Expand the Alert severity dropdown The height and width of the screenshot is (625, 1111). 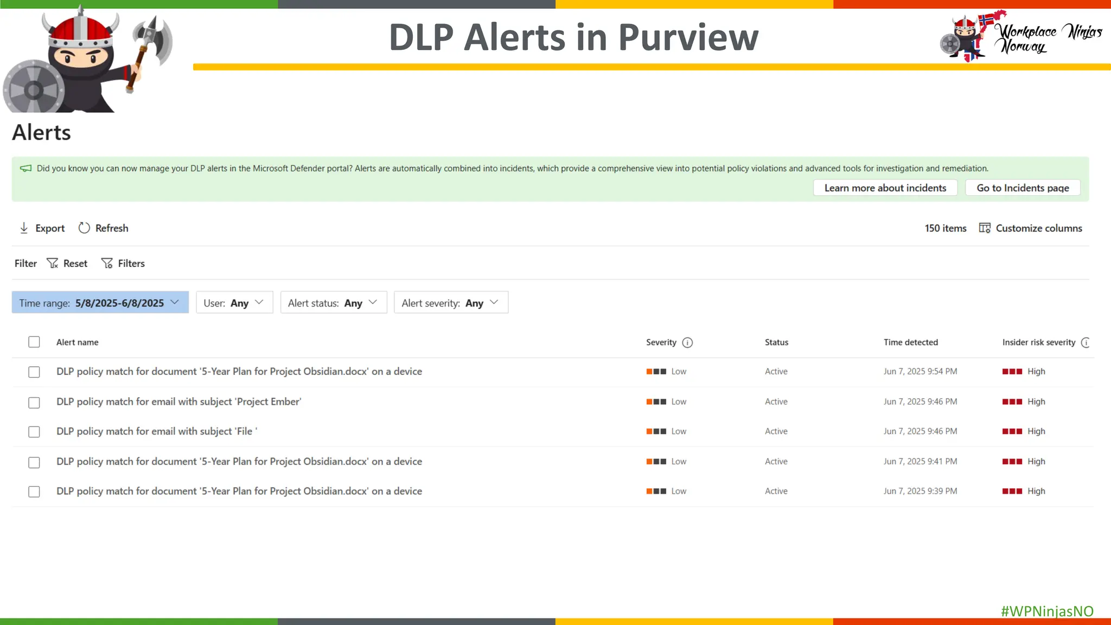click(451, 303)
